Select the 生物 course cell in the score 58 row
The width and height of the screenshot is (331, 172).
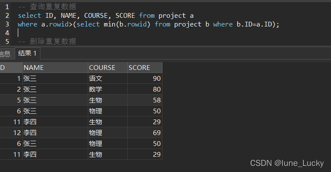pyautogui.click(x=108, y=100)
